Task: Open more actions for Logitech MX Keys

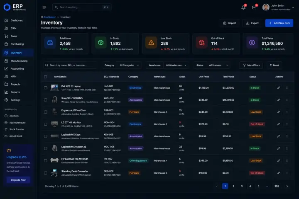Action: coord(287,136)
